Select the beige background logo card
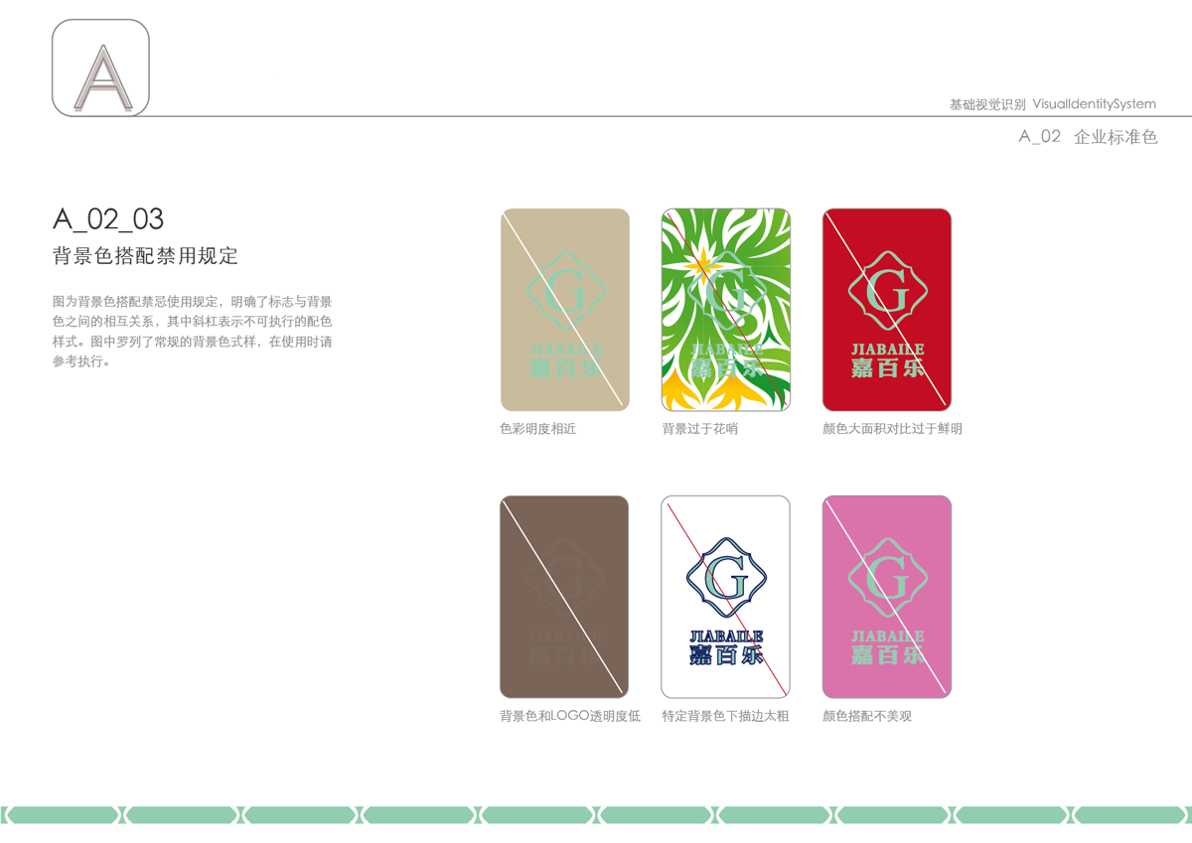 point(564,310)
